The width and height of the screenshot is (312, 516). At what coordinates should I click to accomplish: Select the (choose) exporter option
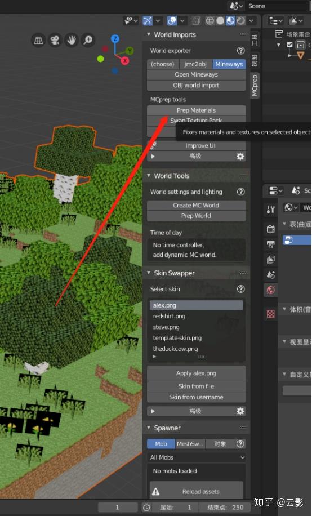[163, 64]
